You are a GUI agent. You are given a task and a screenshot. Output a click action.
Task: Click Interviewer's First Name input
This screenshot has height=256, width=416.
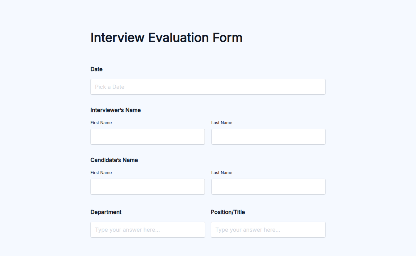click(147, 136)
